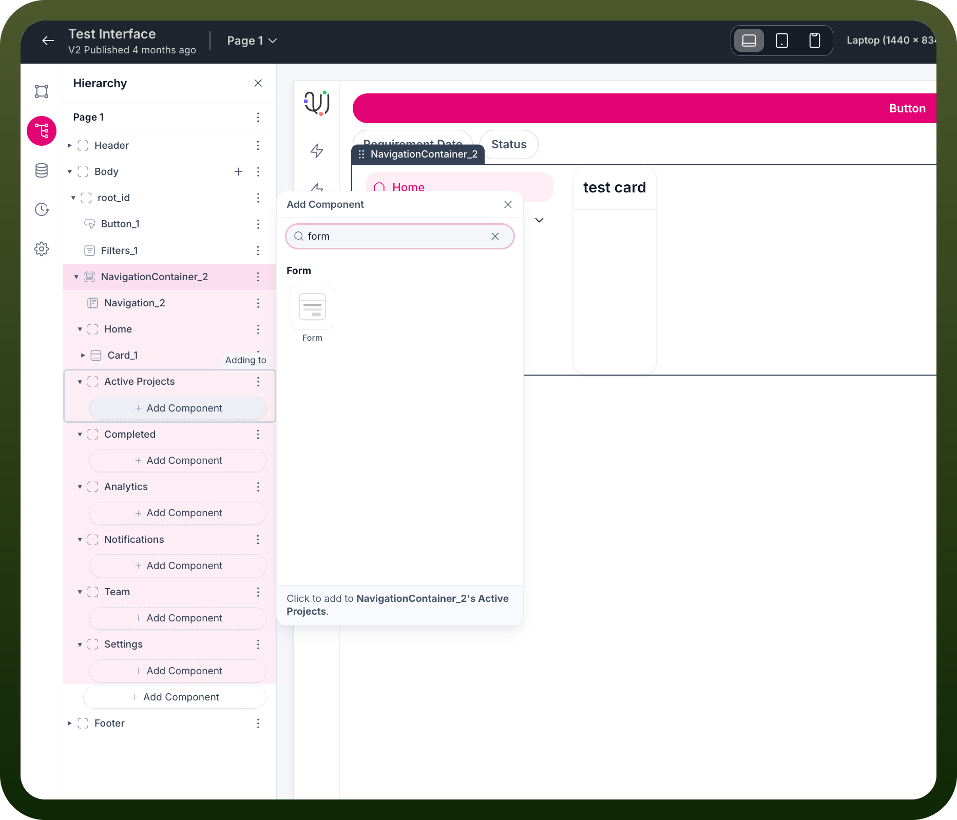957x820 pixels.
Task: Click Add Component under Completed
Action: pyautogui.click(x=178, y=460)
